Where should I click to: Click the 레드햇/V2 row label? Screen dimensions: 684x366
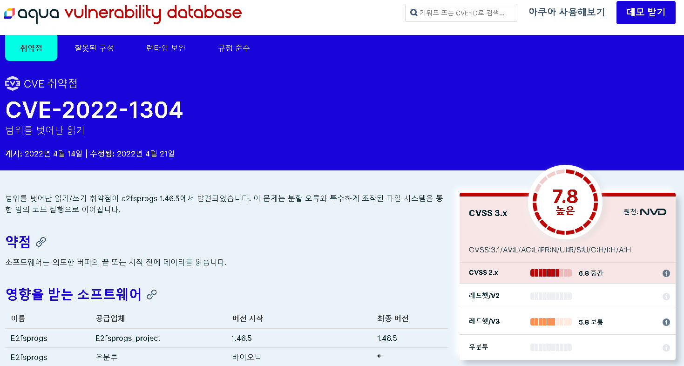484,296
